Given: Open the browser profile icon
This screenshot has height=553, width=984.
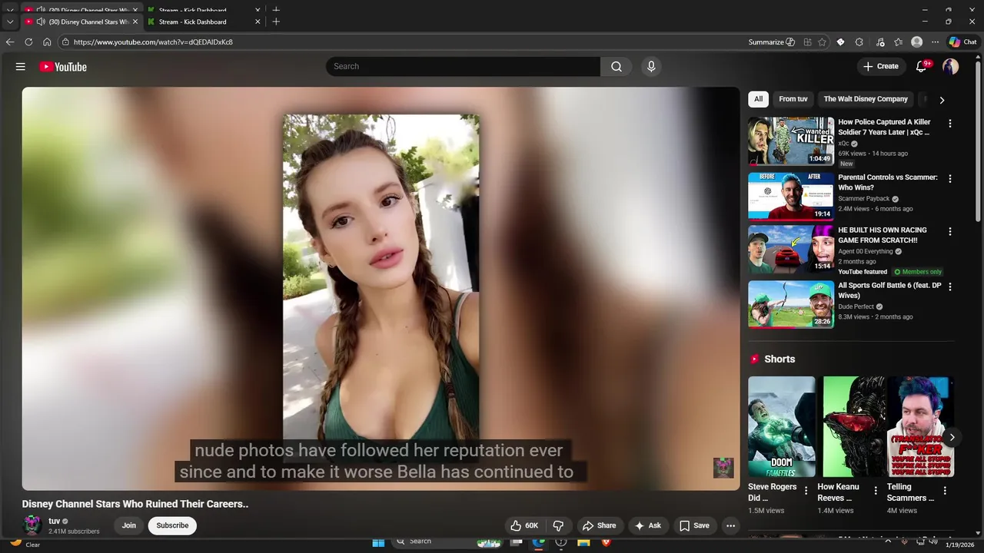Looking at the screenshot, I should [x=916, y=42].
